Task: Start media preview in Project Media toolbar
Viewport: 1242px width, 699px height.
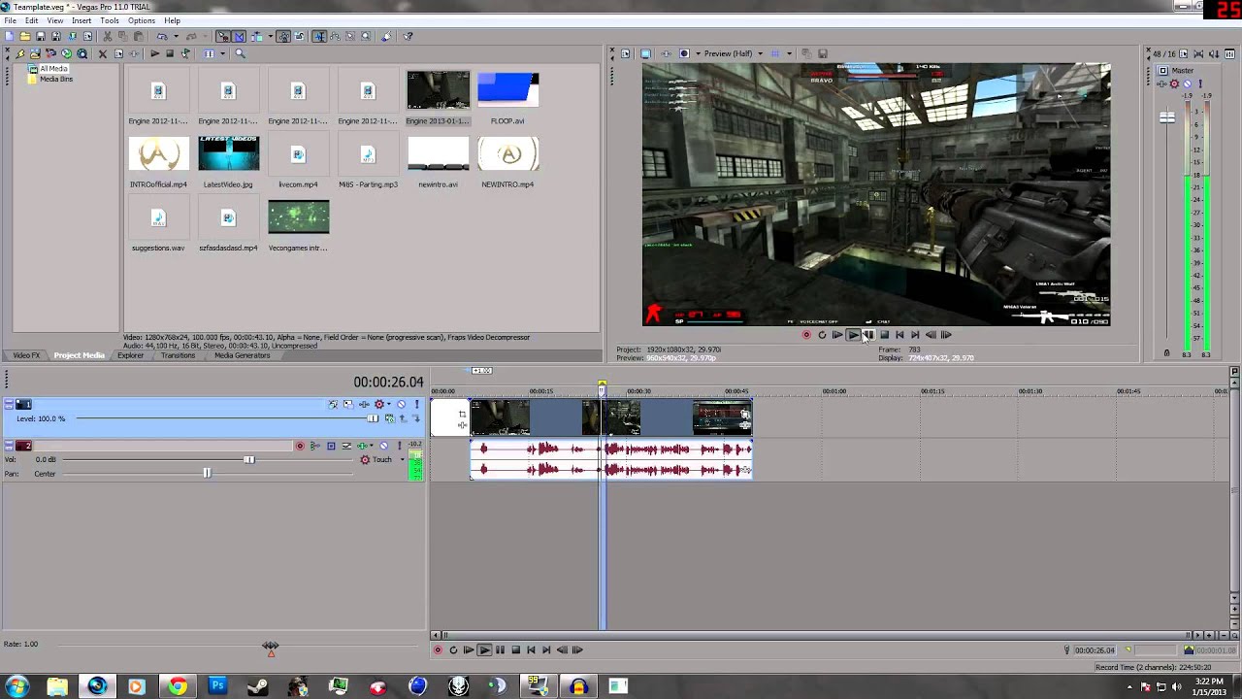Action: [154, 53]
